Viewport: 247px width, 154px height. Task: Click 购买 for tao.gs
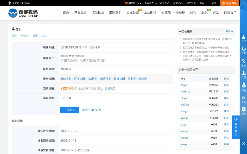coord(226,112)
